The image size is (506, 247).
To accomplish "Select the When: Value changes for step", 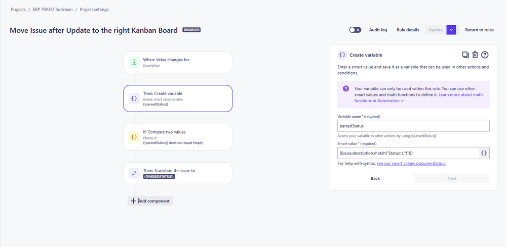I will (178, 63).
